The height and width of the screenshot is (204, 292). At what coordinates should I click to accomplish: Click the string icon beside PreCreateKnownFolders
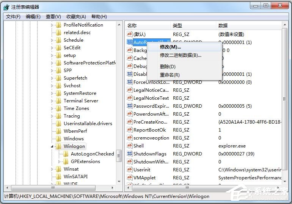click(x=130, y=122)
